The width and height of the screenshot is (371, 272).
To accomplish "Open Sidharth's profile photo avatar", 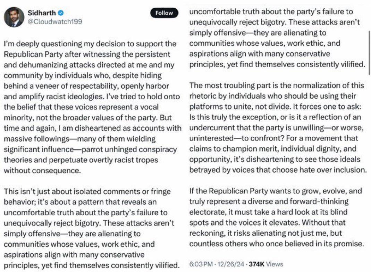I will tap(14, 17).
